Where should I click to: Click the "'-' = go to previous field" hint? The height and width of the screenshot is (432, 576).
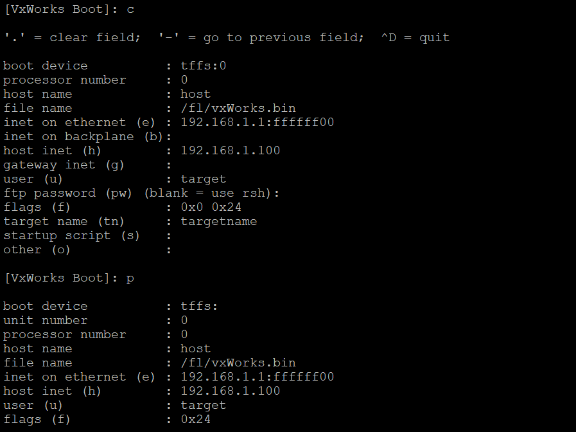[261, 37]
